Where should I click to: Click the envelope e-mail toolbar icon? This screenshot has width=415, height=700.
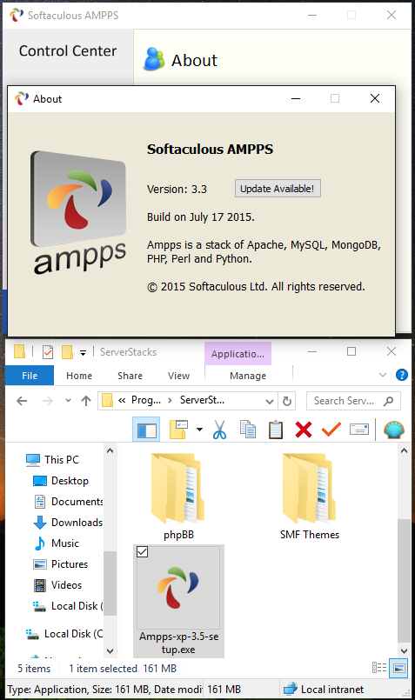coord(359,430)
